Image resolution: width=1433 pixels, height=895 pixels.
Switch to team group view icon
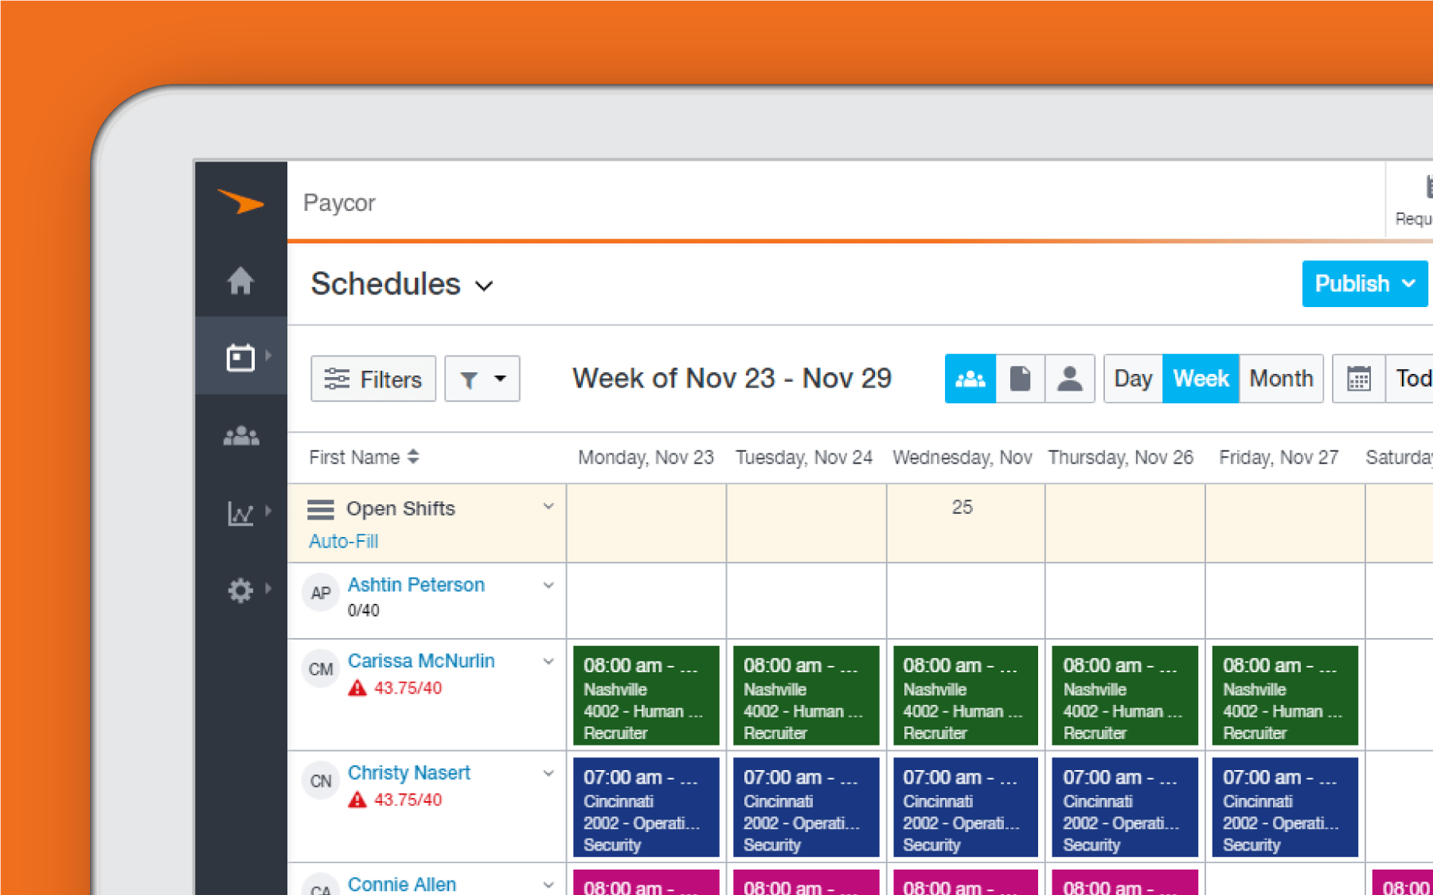970,379
